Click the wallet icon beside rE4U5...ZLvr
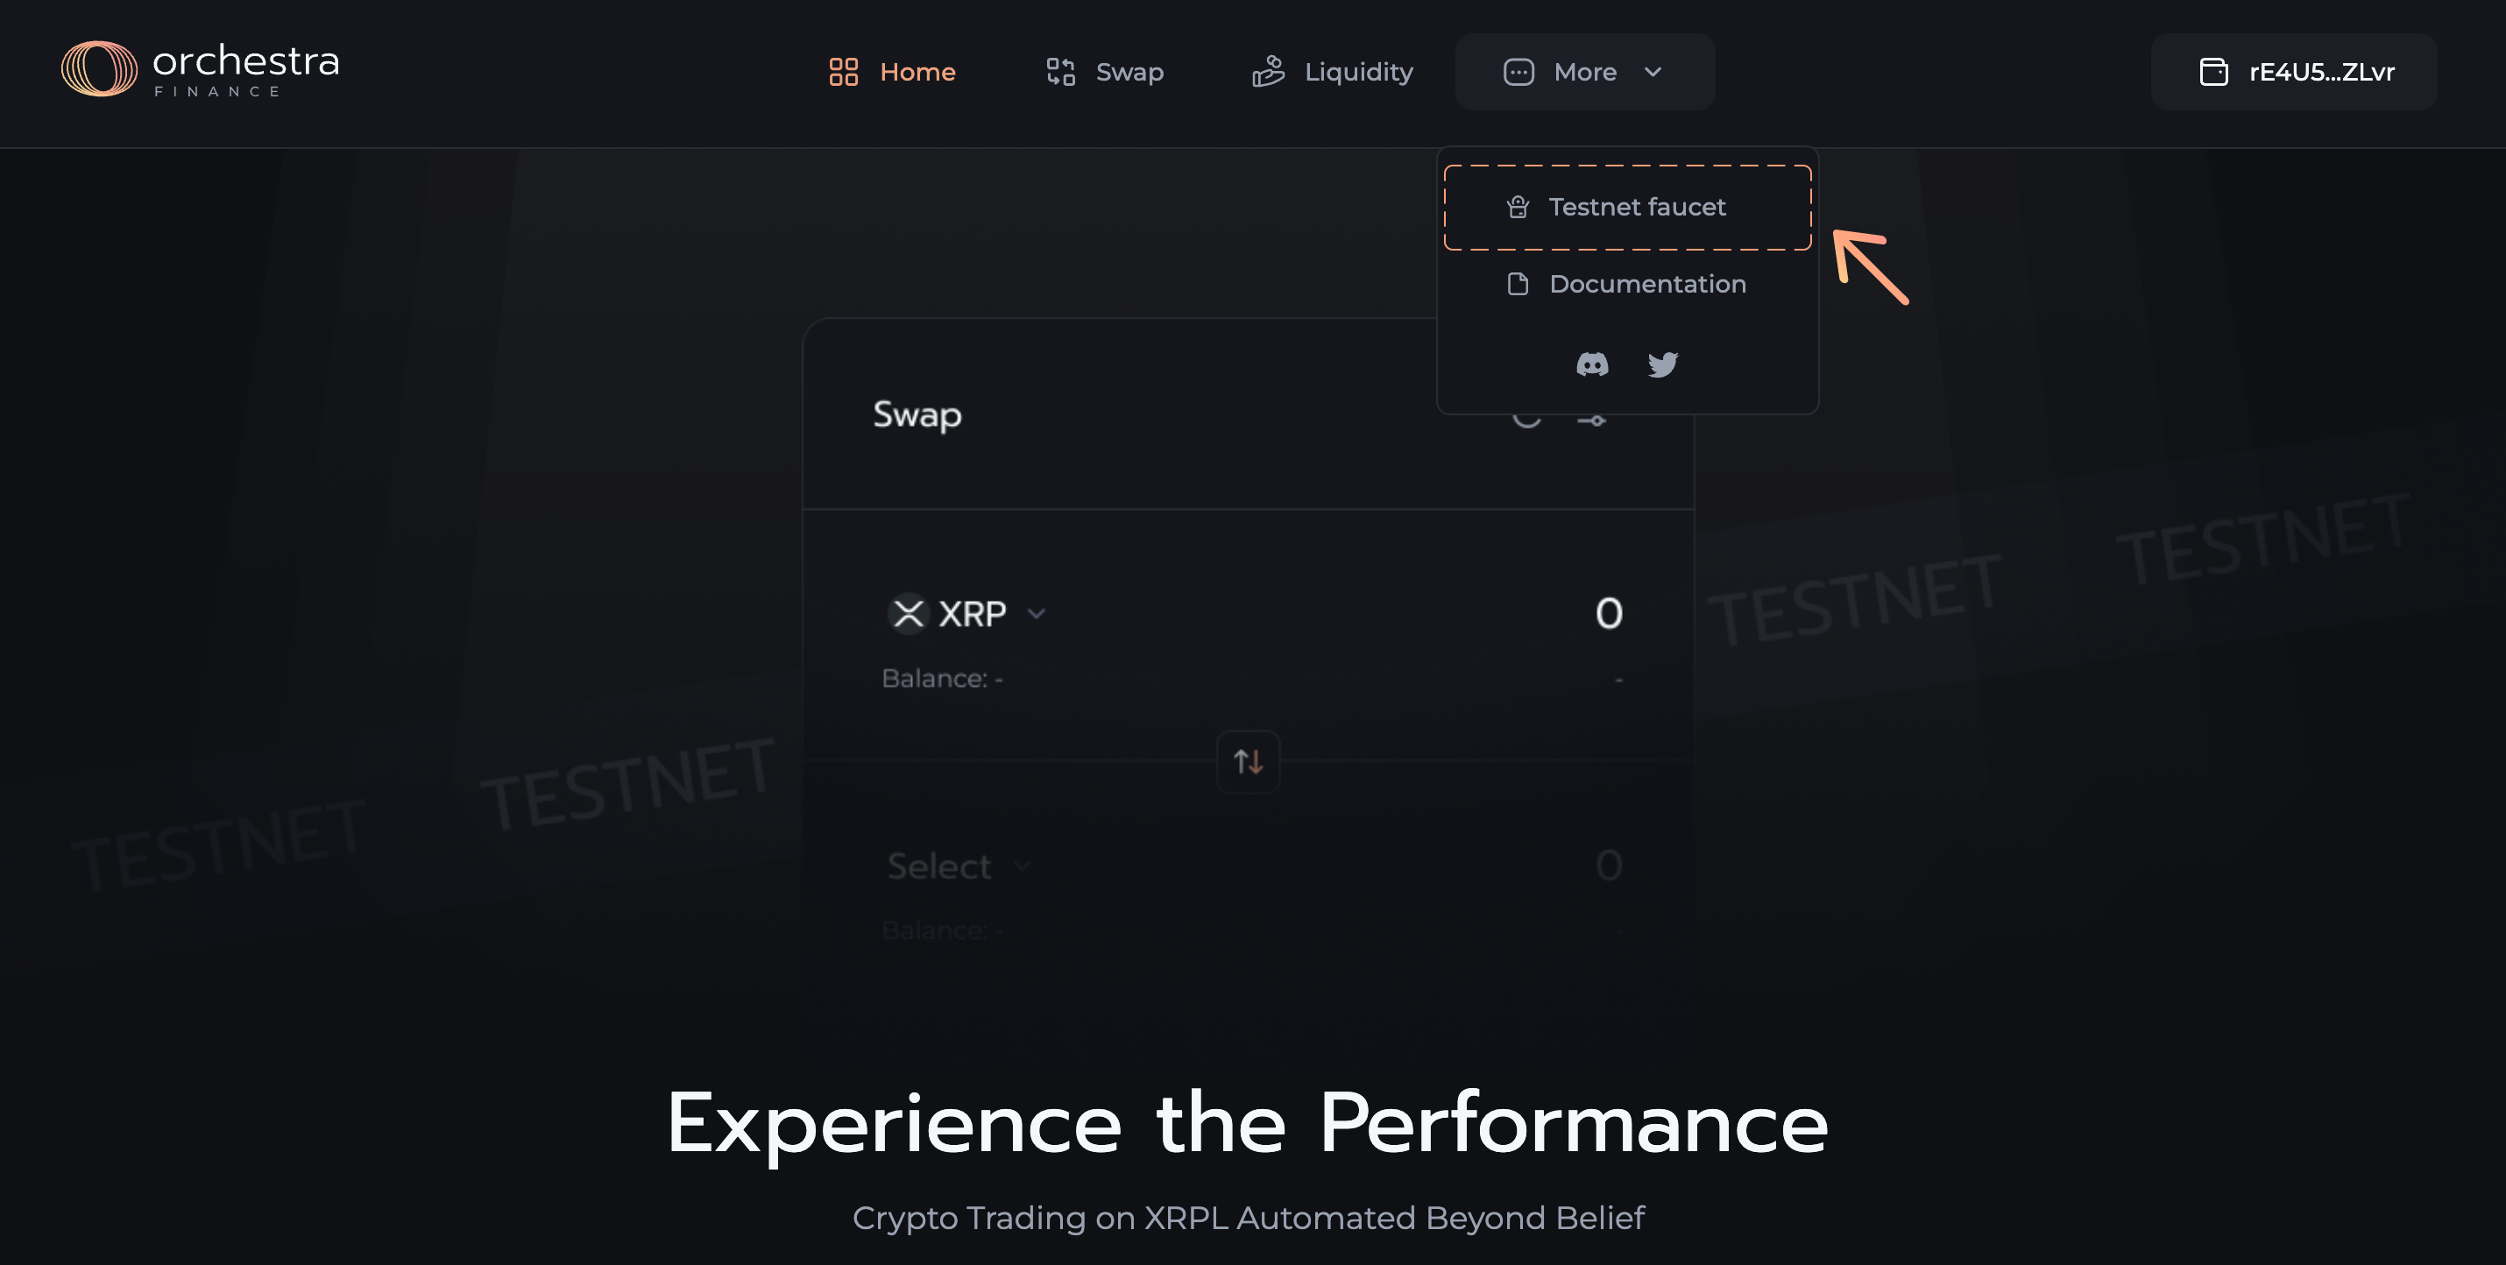Screen dimensions: 2506x1265 pos(2213,72)
